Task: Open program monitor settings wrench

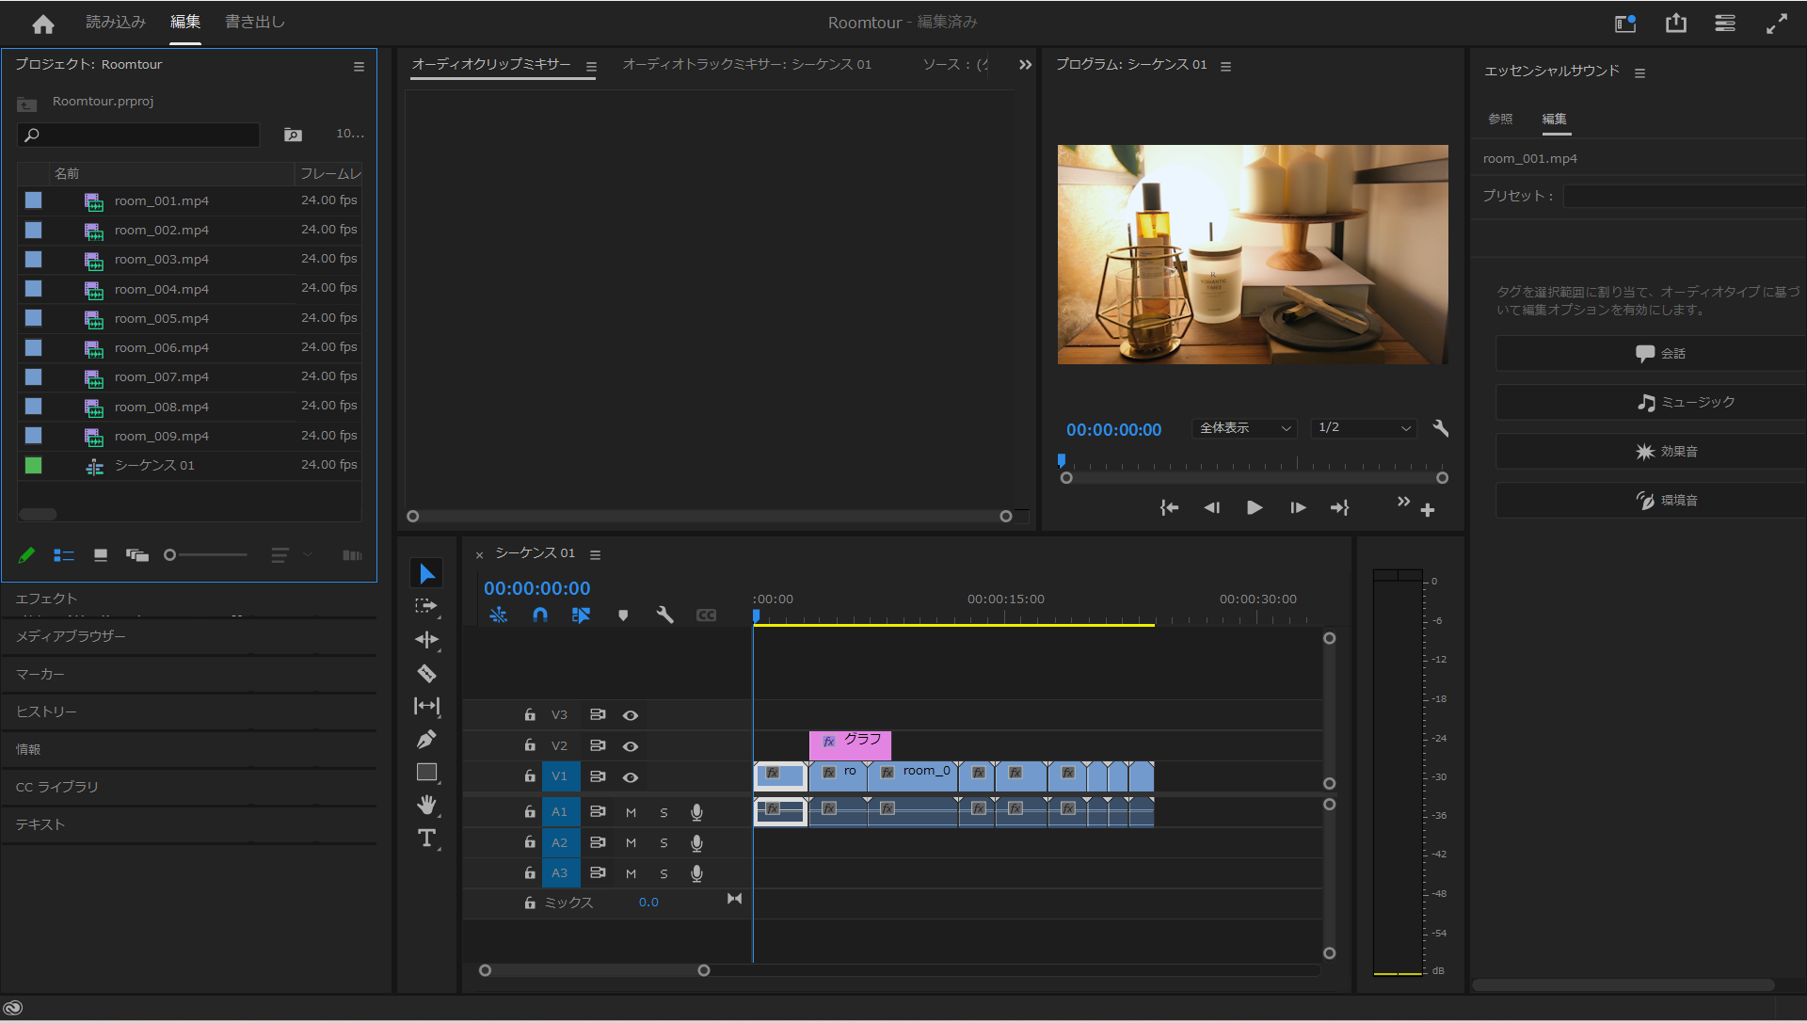Action: pyautogui.click(x=1440, y=428)
